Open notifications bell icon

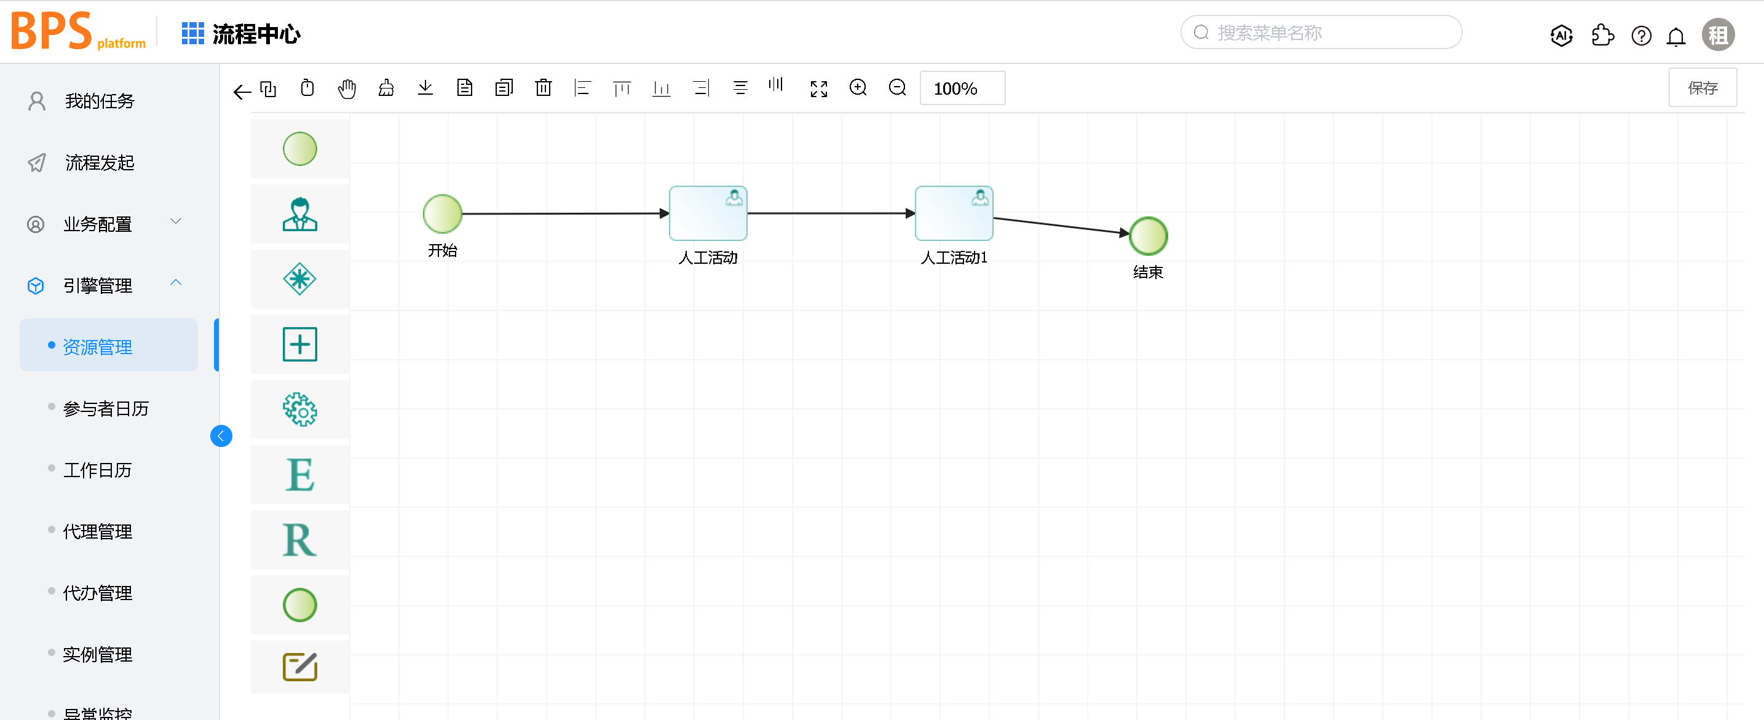click(x=1675, y=36)
